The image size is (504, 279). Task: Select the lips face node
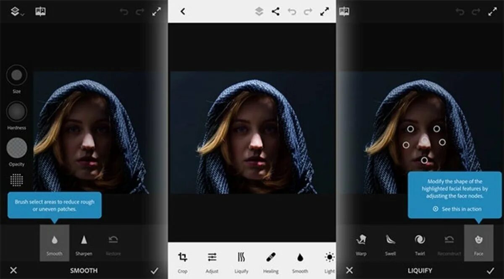[424, 160]
